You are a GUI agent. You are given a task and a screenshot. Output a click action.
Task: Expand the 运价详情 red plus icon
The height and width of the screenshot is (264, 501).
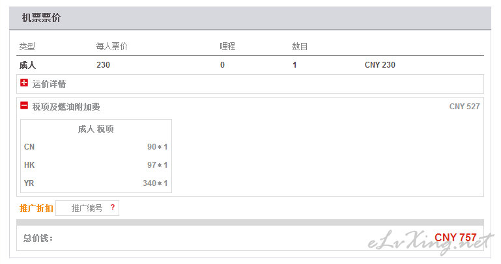(x=24, y=83)
